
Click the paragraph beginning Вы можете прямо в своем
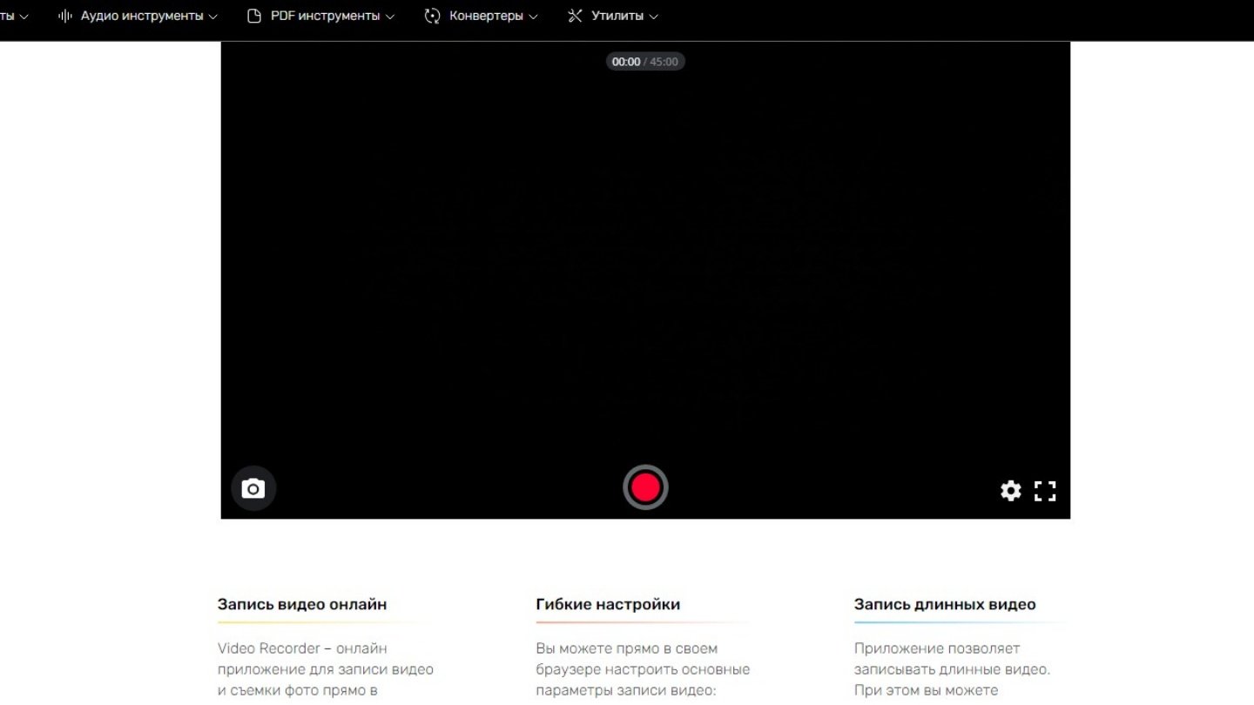click(x=643, y=669)
